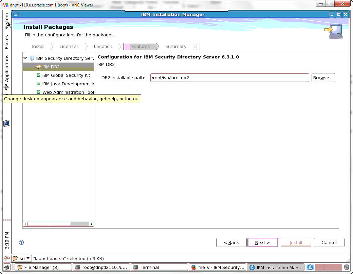Select the second workspace in workspace switcher
Image resolution: width=353 pixels, height=274 pixels.
319,267
